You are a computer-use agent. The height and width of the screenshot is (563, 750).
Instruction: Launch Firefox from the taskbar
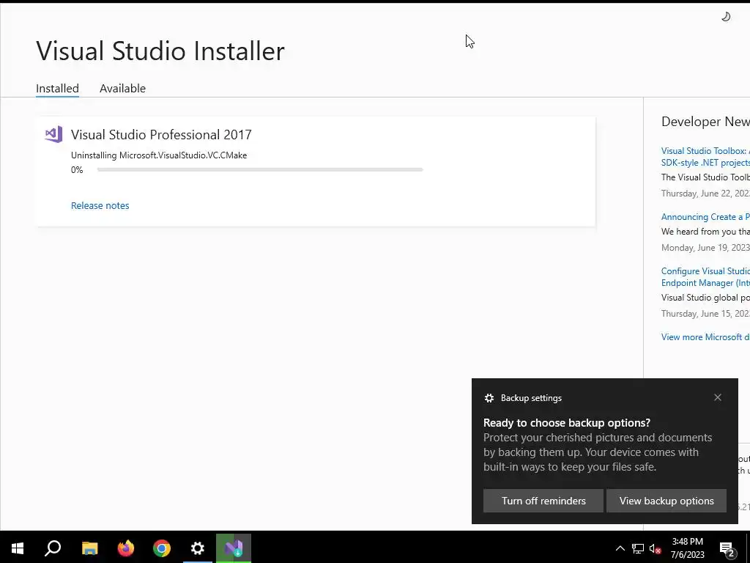click(126, 548)
